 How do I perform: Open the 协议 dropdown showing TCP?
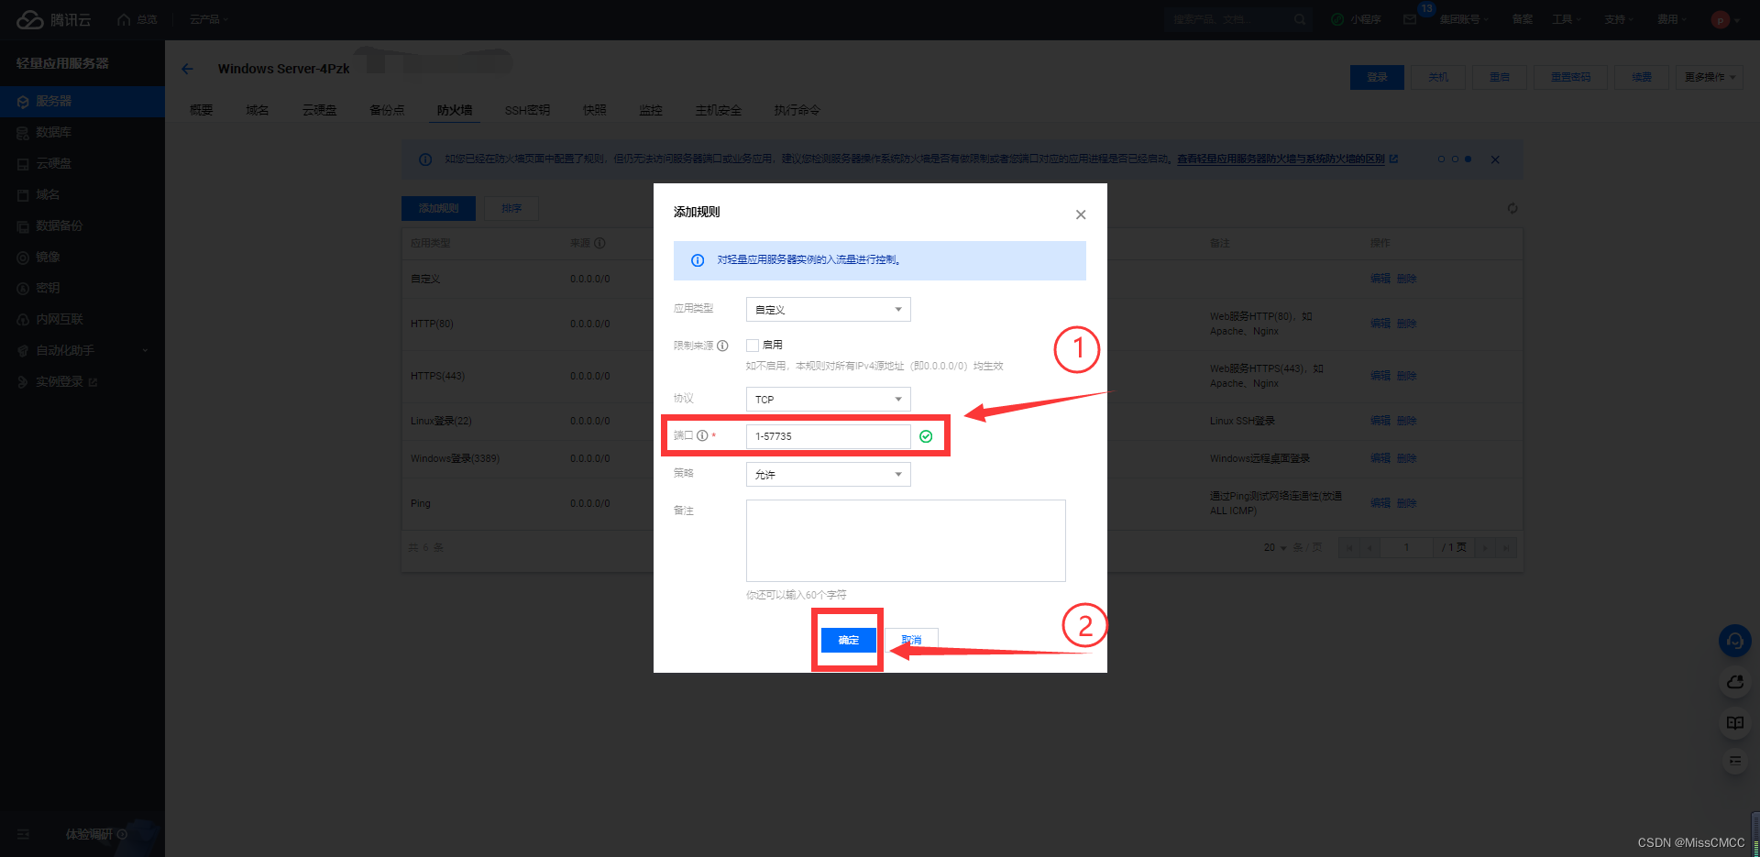pos(828,400)
